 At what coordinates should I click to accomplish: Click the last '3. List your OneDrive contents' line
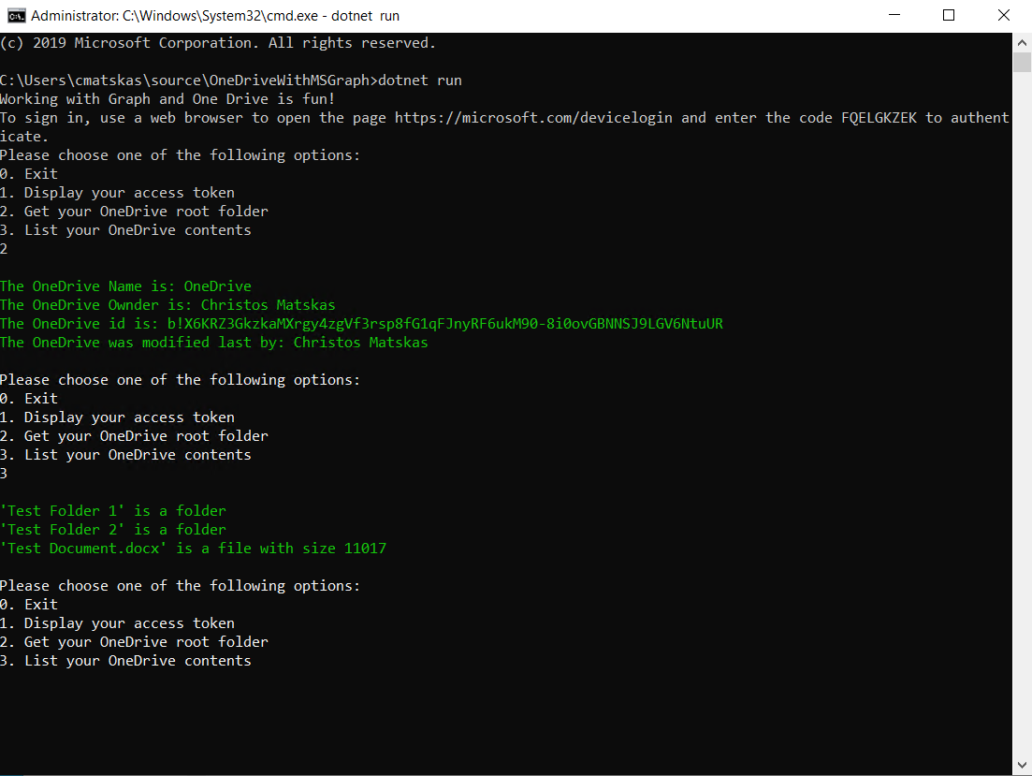(125, 661)
